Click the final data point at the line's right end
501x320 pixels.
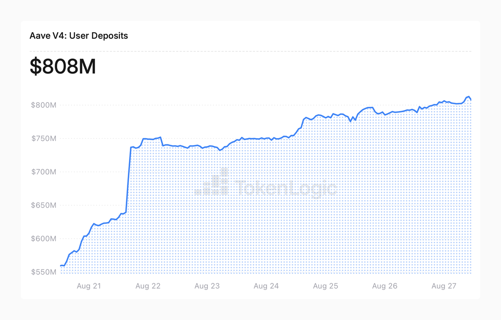[471, 100]
